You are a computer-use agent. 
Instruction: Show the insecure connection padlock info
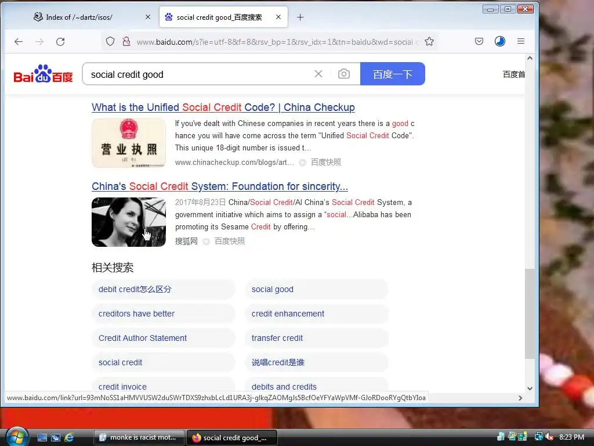126,41
